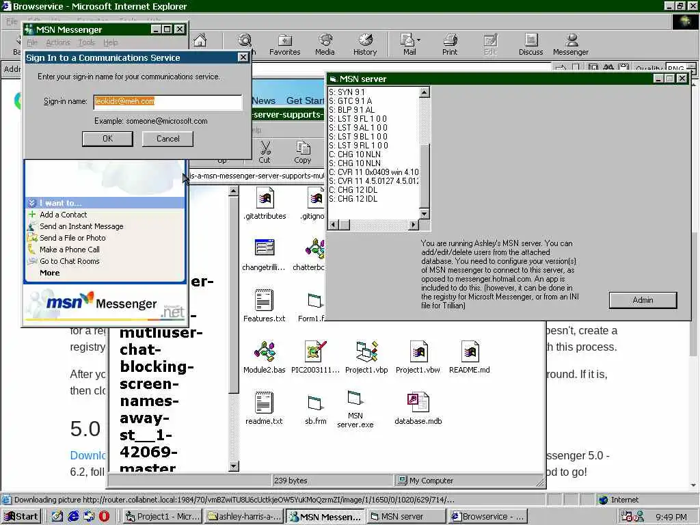Select readme.txt file icon

(x=264, y=409)
